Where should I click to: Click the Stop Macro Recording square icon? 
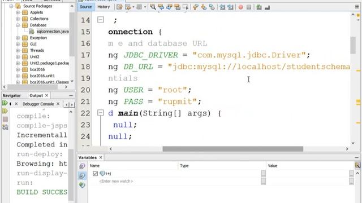(249, 7)
